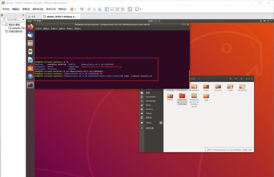The width and height of the screenshot is (274, 177).
Task: Open the VMware 编辑(E) menu
Action: [x=16, y=9]
